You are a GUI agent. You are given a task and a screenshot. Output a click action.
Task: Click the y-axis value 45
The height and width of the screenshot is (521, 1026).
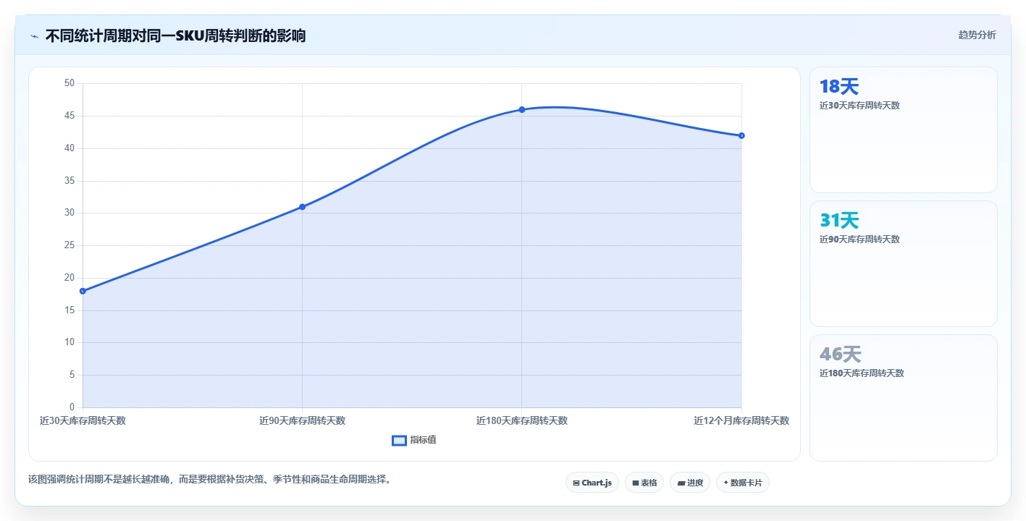(x=70, y=116)
